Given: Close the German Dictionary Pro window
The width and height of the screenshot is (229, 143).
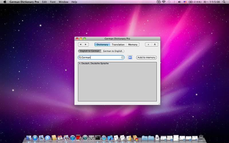Looking at the screenshot, I should point(77,39).
